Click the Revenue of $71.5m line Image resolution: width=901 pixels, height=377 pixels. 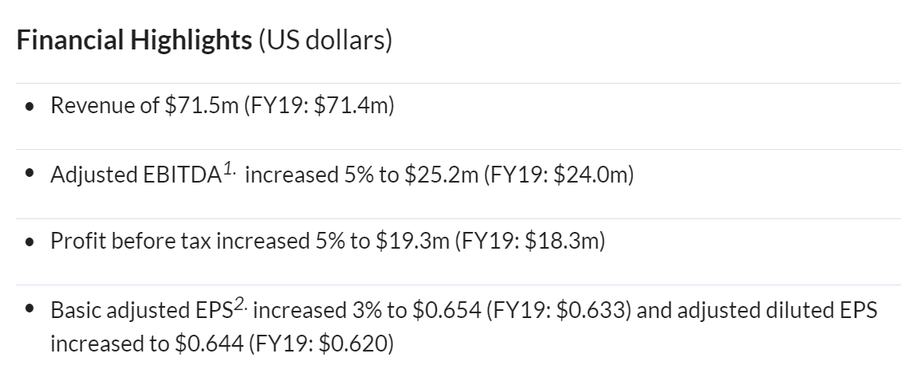(x=222, y=106)
